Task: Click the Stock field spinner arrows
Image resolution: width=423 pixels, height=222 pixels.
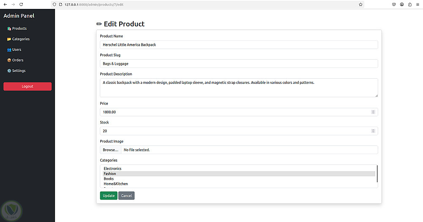Action: pos(373,131)
